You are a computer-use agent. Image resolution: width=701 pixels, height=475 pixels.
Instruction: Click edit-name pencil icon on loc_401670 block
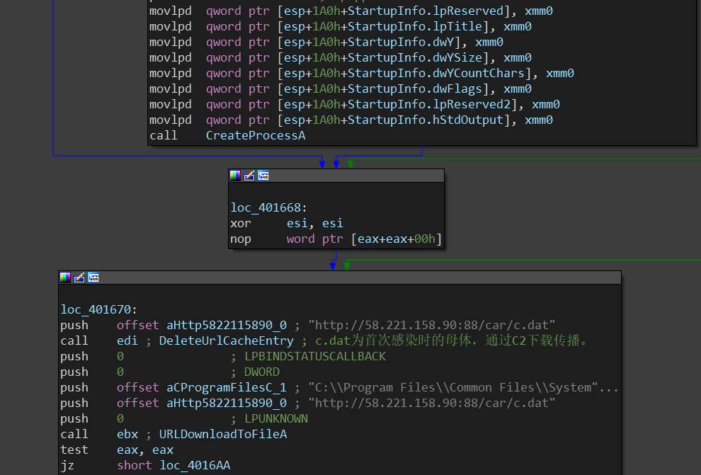79,277
